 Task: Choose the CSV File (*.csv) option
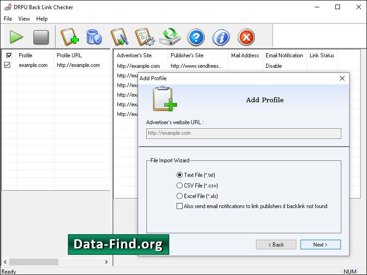[x=179, y=186]
